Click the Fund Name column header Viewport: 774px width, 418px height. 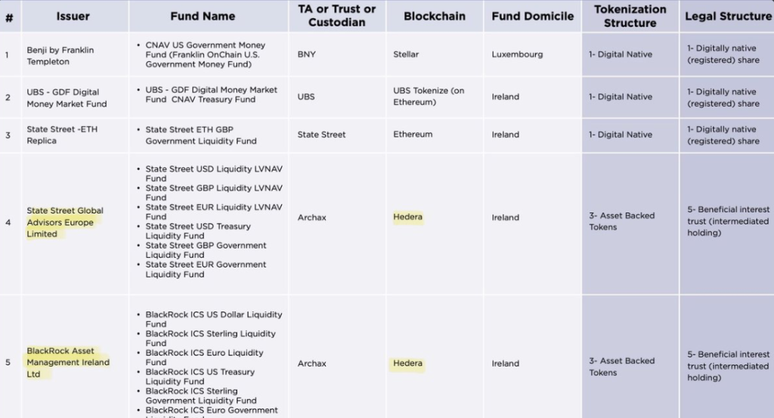[203, 16]
